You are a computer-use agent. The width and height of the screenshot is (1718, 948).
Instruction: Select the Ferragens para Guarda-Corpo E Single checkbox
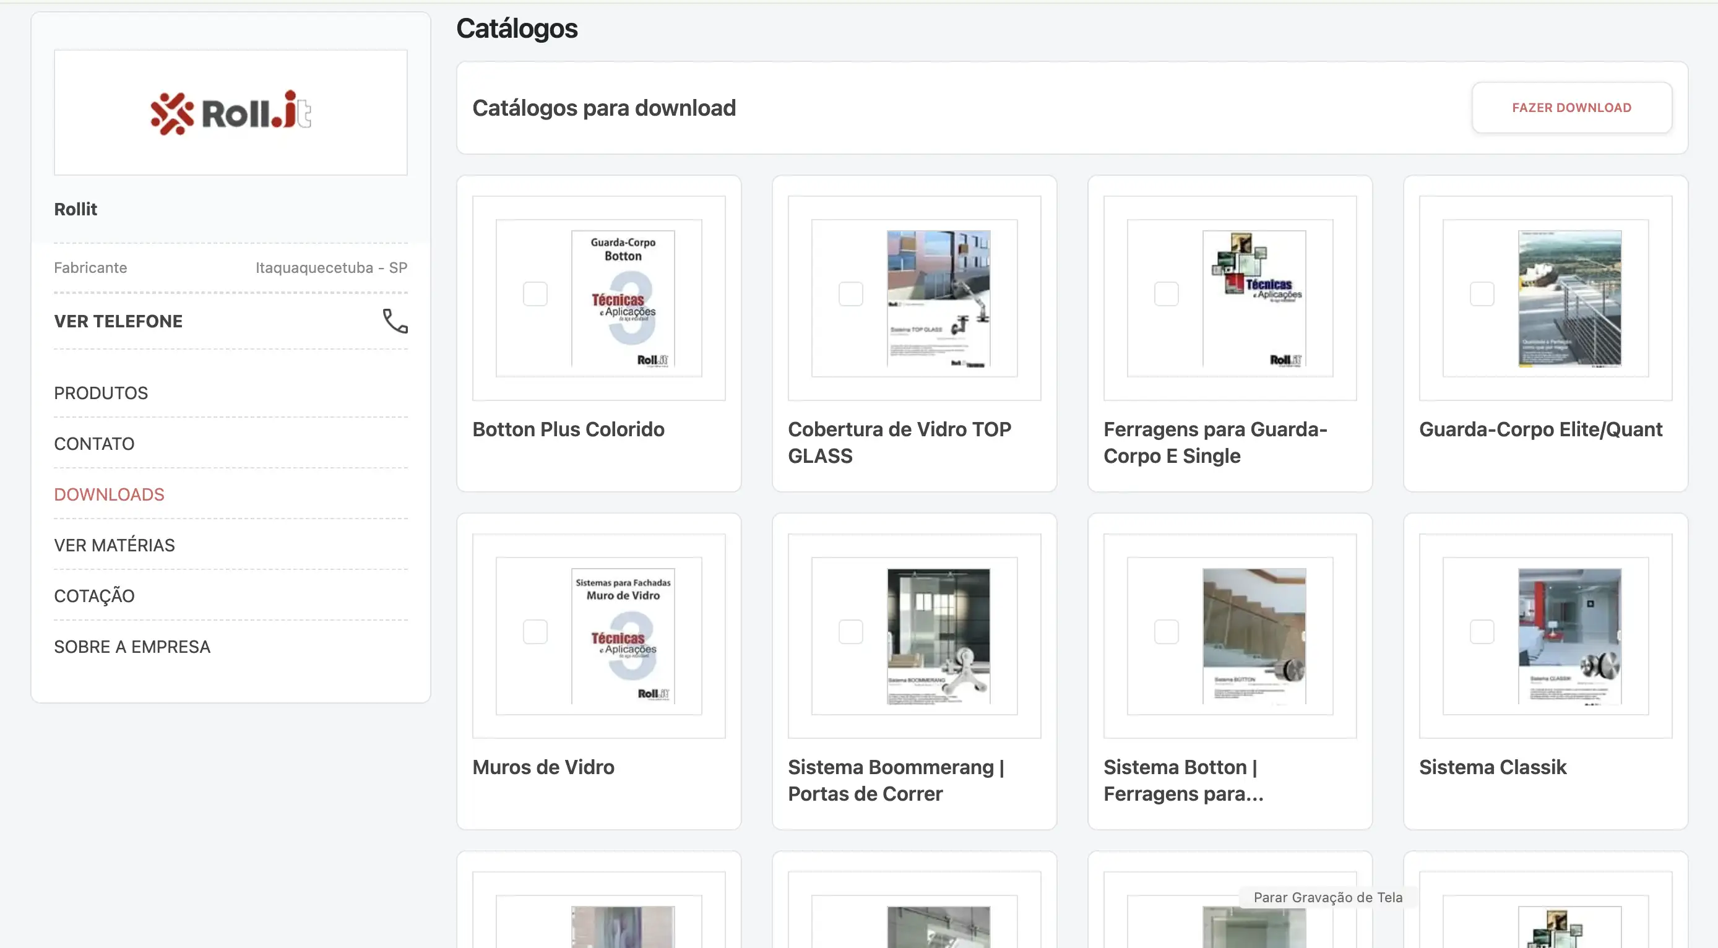pyautogui.click(x=1166, y=294)
